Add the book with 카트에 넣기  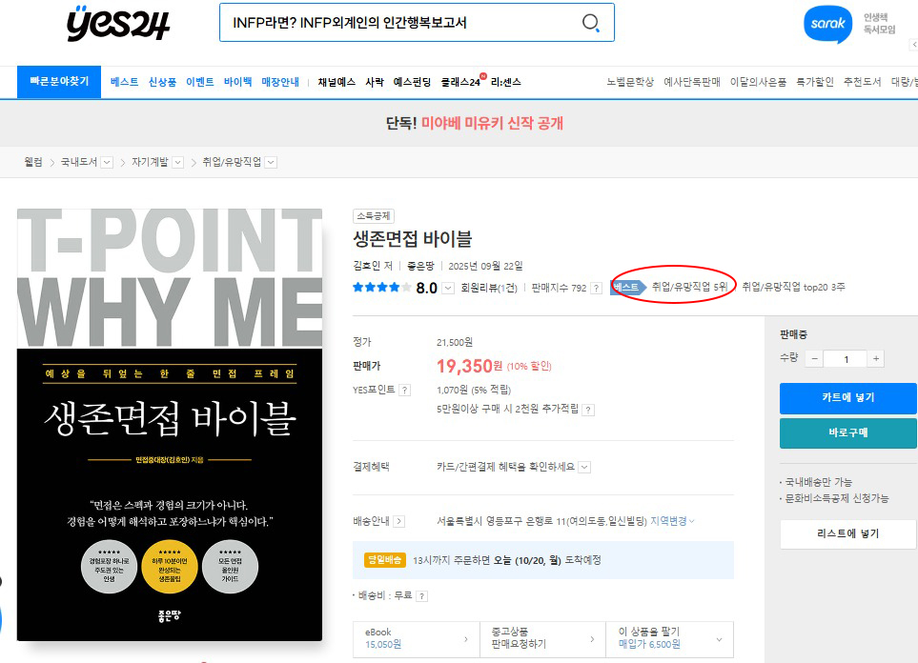point(847,397)
